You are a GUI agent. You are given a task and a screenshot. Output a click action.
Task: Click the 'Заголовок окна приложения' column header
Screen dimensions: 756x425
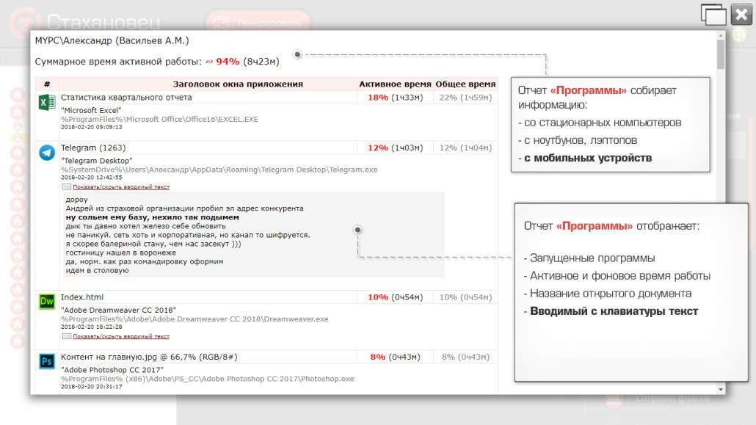(238, 84)
